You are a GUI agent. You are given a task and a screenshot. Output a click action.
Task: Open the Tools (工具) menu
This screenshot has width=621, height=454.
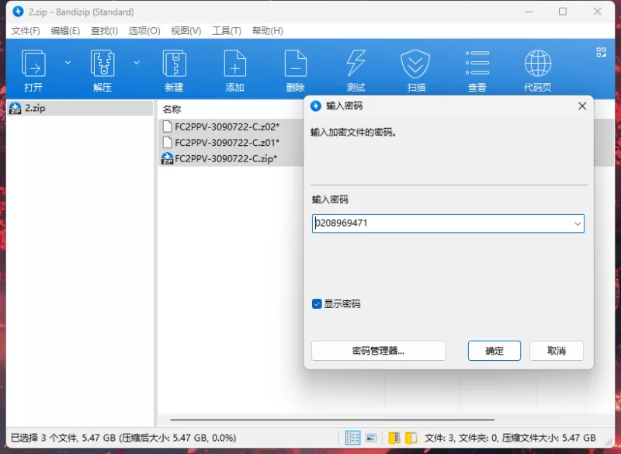click(227, 31)
